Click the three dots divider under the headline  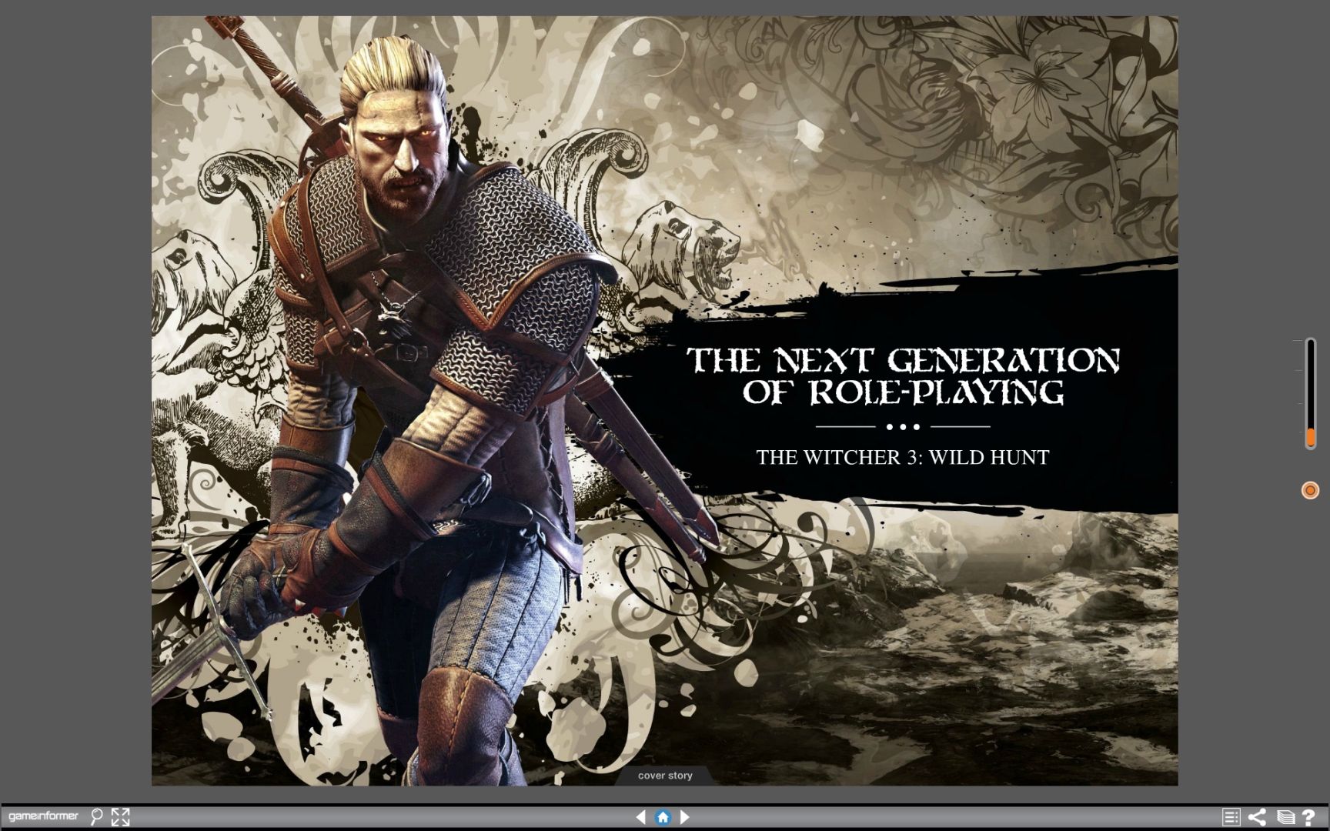pyautogui.click(x=903, y=426)
